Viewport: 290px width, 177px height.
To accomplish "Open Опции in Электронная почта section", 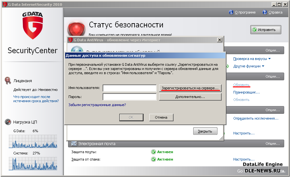I will (x=273, y=143).
